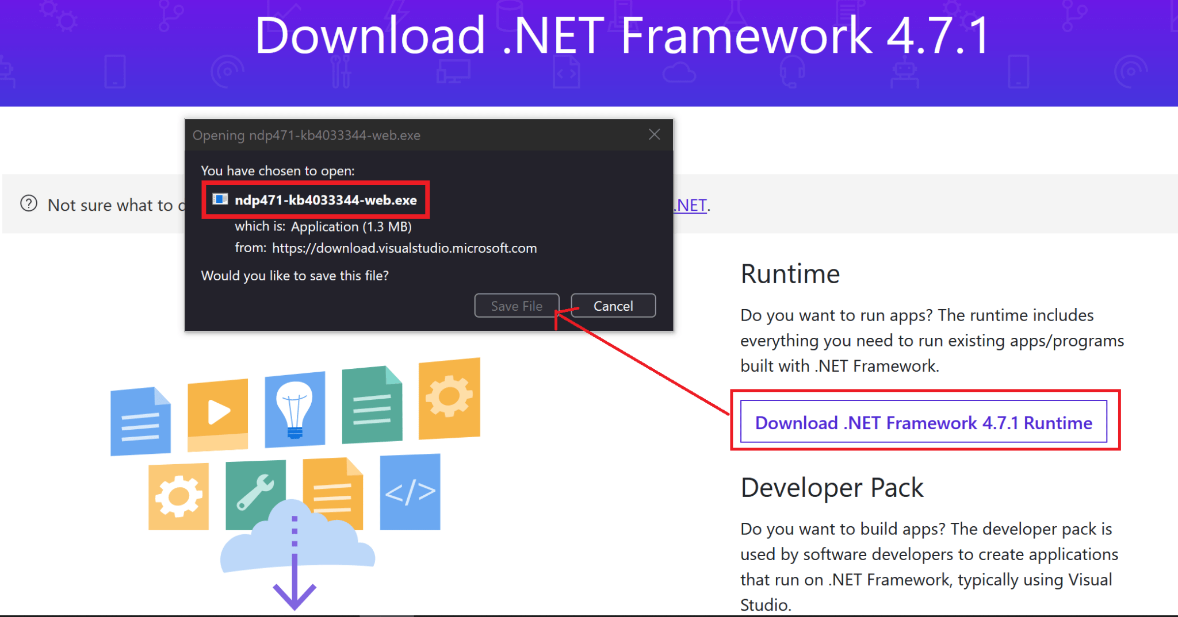
Task: Click the Download .NET Framework 4.7.1 page title
Action: [622, 36]
